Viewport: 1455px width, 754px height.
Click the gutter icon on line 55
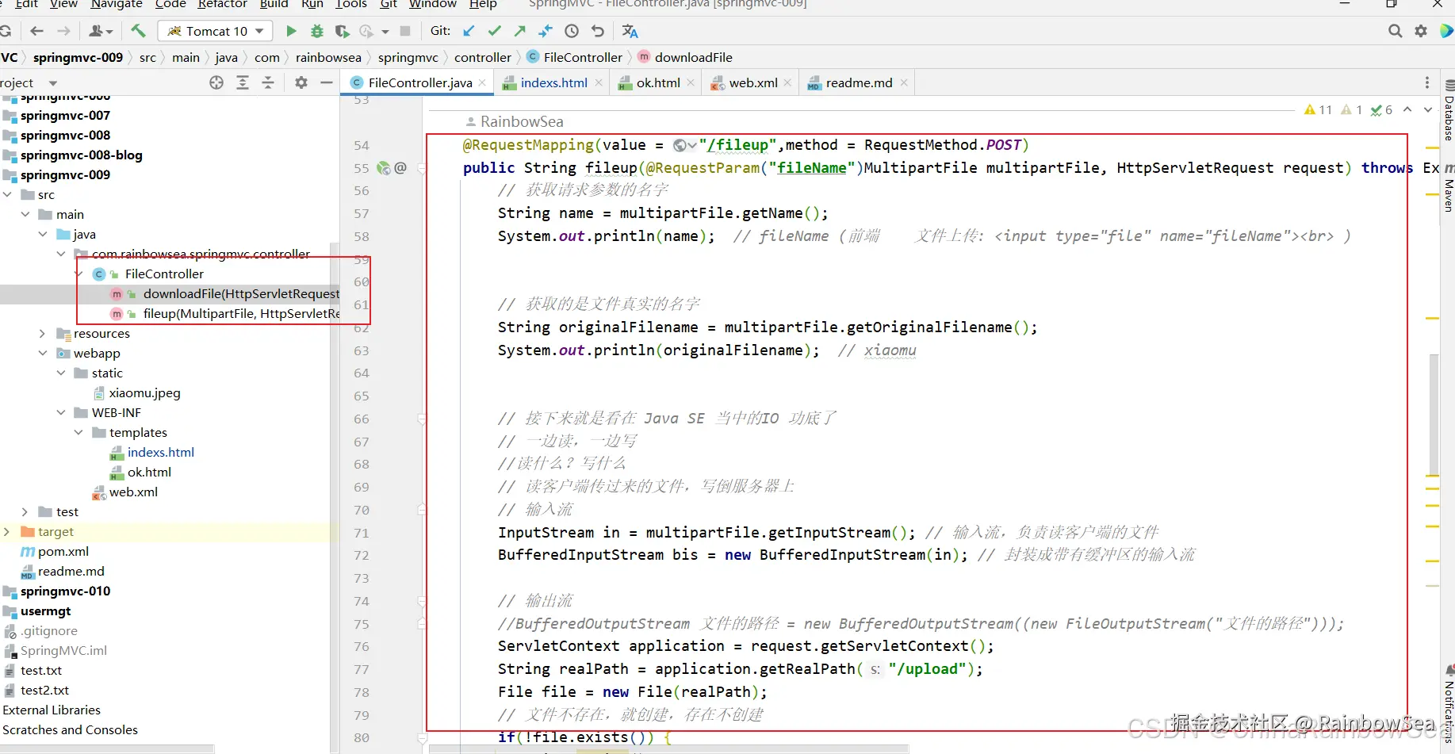[384, 168]
